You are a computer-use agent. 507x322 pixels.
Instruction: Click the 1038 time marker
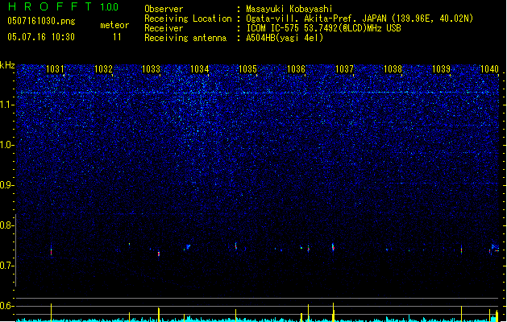[393, 68]
